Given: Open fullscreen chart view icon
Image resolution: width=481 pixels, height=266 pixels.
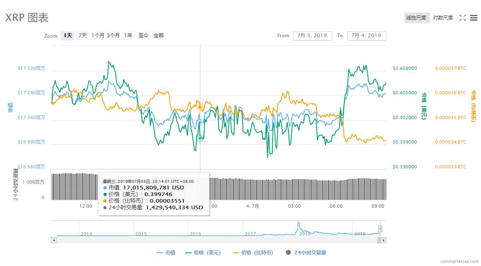Looking at the screenshot, I should (x=462, y=18).
